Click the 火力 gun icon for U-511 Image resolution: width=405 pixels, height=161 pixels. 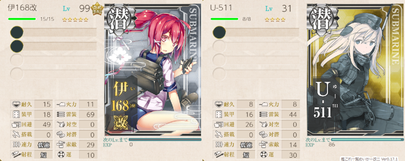coord(263,104)
